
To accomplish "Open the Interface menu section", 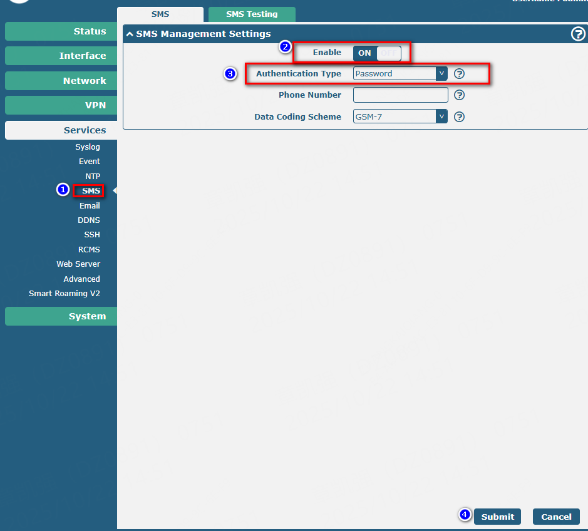I will coord(61,56).
